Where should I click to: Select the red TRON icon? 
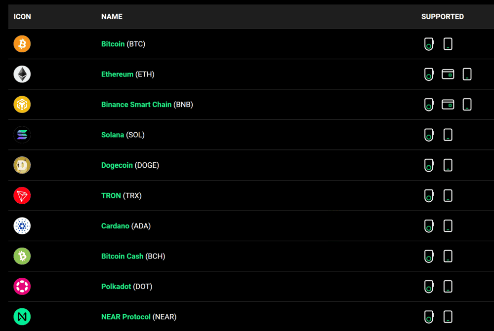[22, 195]
